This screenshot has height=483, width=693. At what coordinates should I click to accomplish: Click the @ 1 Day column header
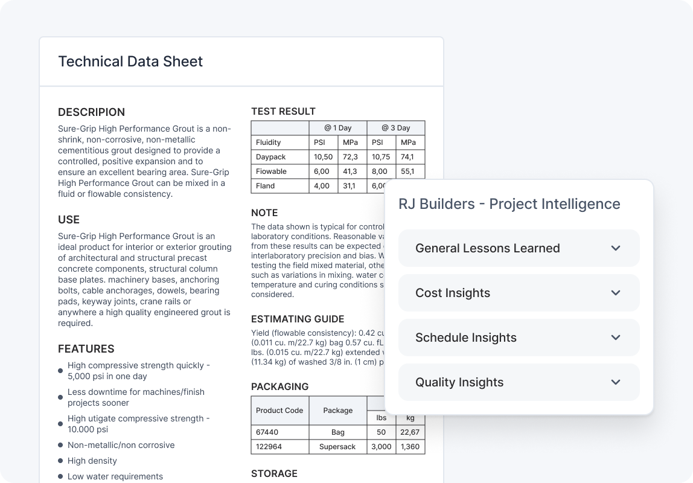pos(337,128)
